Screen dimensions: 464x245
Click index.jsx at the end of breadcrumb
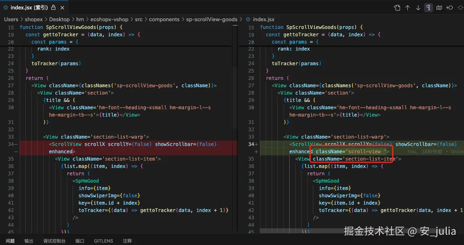(263, 19)
